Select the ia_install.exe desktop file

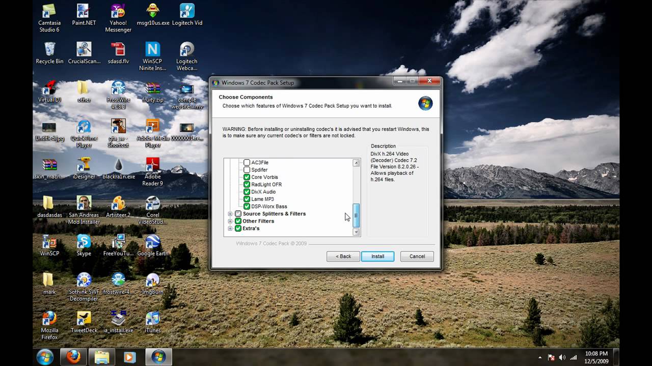pyautogui.click(x=118, y=322)
